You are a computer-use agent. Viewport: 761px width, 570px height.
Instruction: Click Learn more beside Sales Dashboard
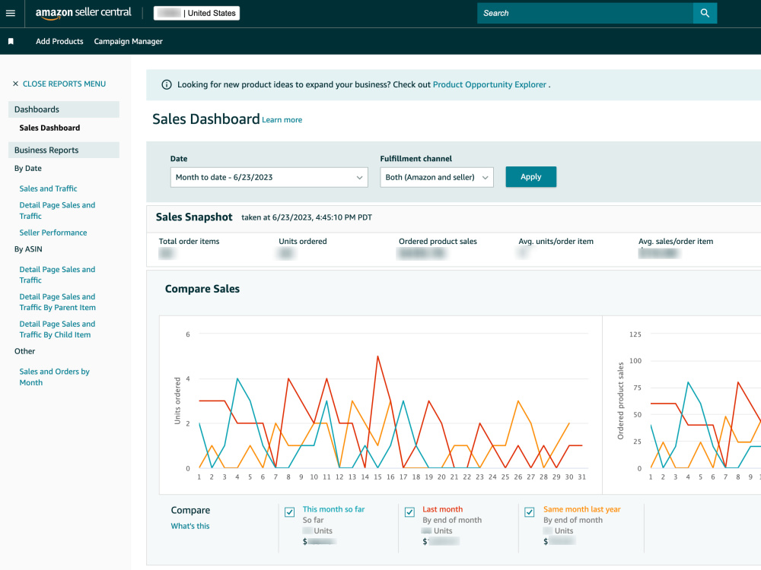click(282, 120)
